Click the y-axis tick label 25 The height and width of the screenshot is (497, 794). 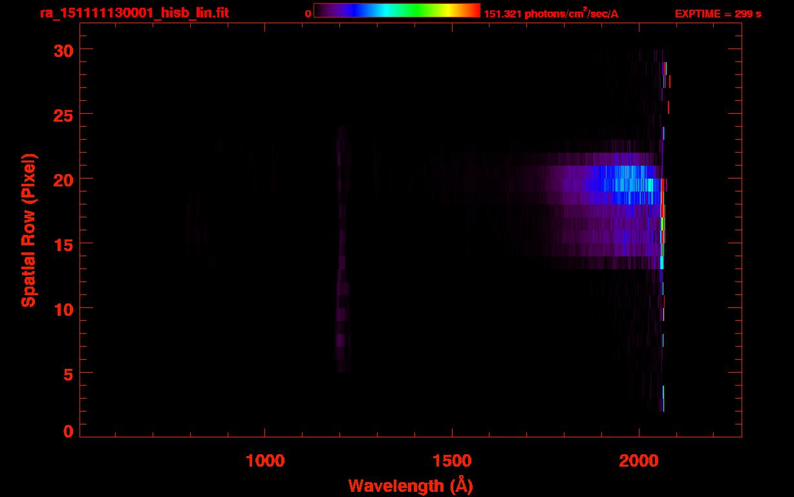pyautogui.click(x=64, y=115)
